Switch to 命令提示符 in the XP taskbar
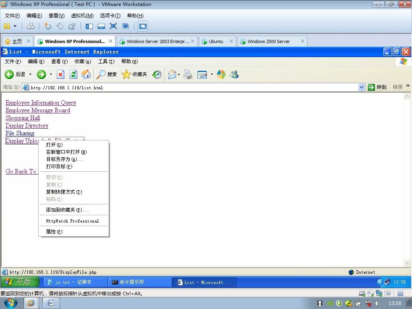Viewport: 412px width, 309px height. 140,282
